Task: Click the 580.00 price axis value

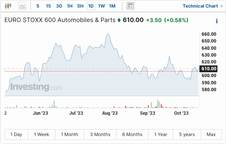Action: [209, 90]
